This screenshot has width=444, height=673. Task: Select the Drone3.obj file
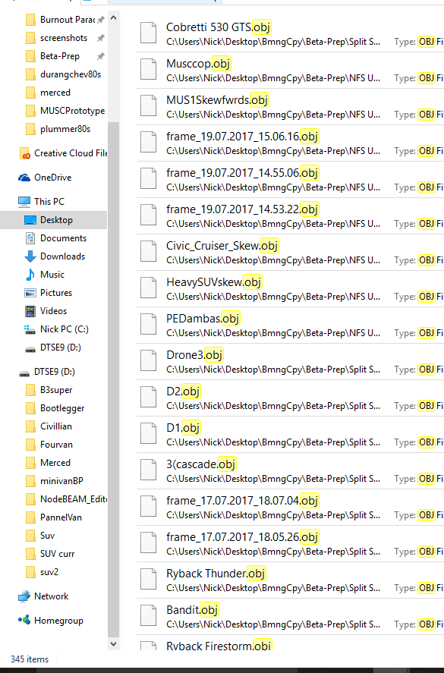point(290,362)
